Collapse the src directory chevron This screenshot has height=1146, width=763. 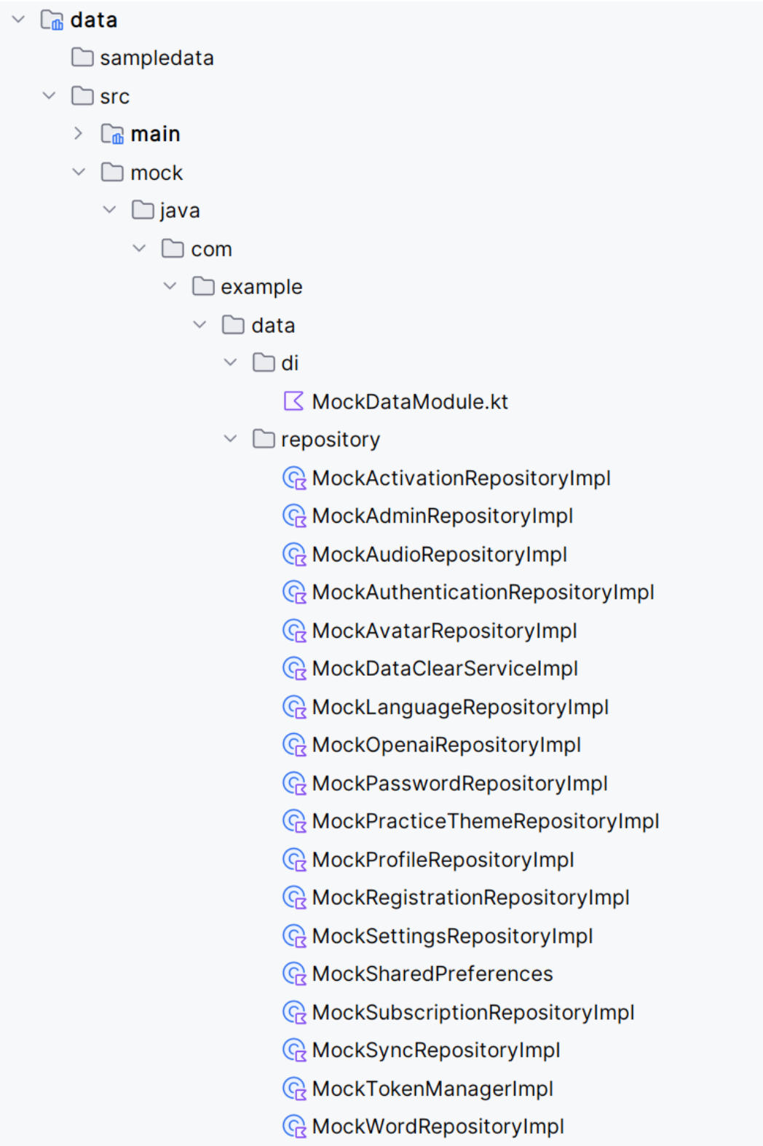[x=49, y=96]
